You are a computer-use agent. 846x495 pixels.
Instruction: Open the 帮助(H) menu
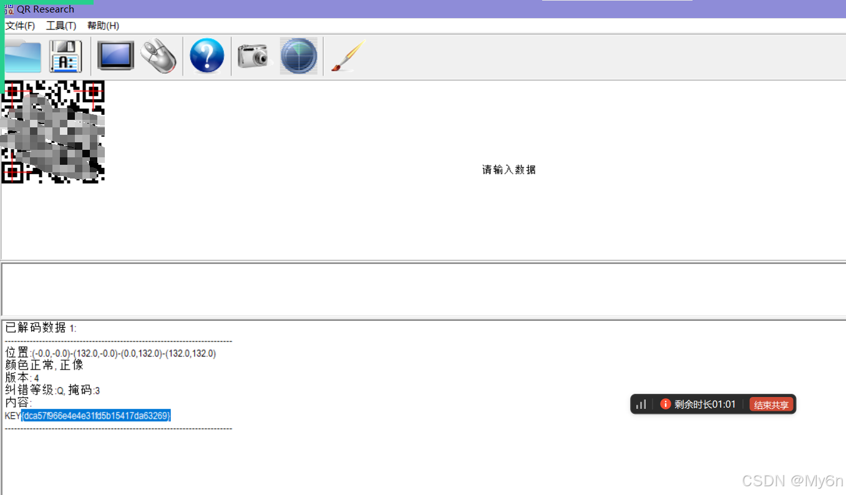[x=103, y=26]
